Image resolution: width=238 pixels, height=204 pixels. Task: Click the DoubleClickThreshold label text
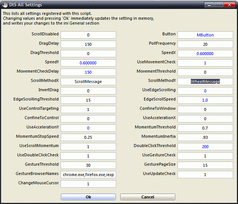pyautogui.click(x=155, y=146)
